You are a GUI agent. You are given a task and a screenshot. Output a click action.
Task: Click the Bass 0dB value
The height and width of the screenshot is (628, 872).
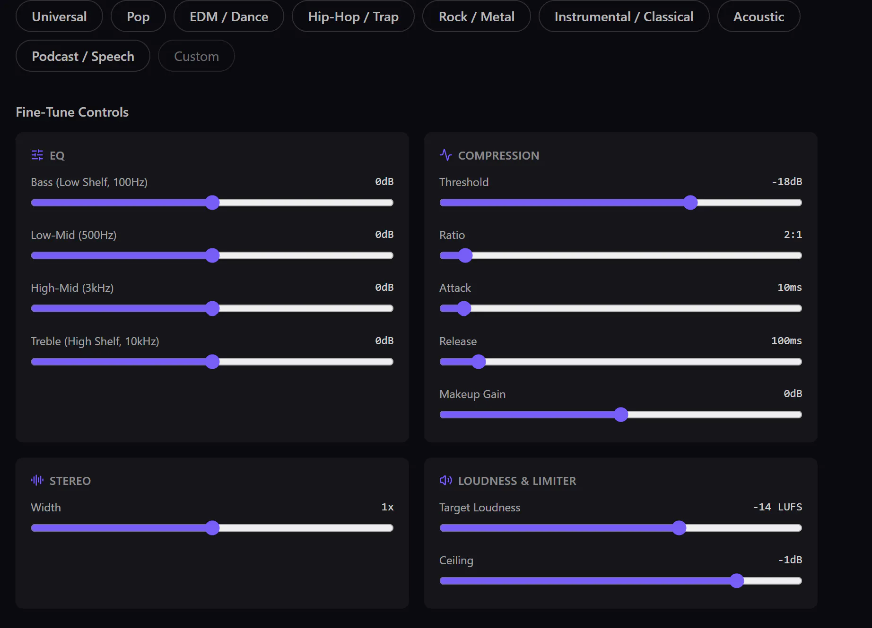[384, 182]
